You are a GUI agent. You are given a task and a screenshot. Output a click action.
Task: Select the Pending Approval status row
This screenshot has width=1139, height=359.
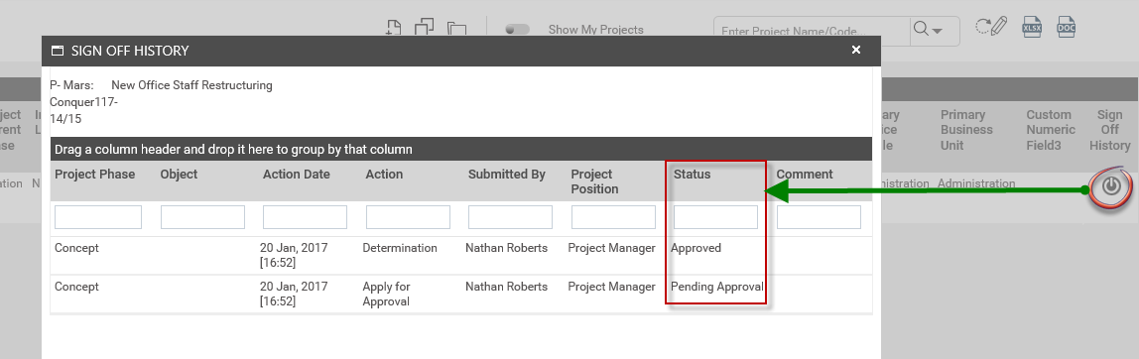point(461,294)
